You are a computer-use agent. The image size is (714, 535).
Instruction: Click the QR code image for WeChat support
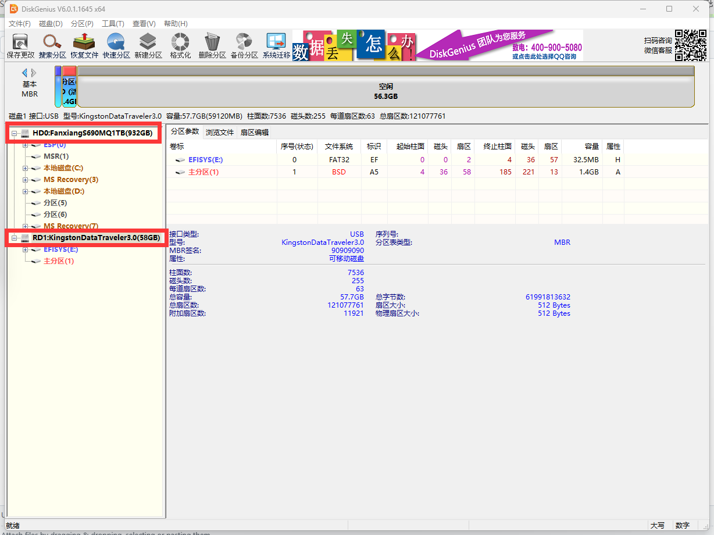click(691, 45)
